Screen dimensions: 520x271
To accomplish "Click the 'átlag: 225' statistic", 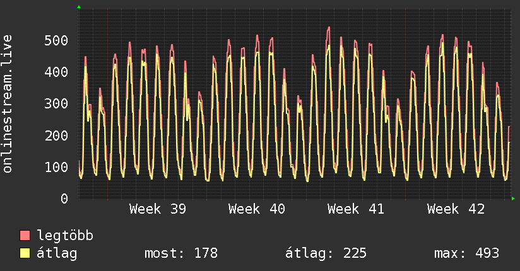I will click(x=326, y=253).
